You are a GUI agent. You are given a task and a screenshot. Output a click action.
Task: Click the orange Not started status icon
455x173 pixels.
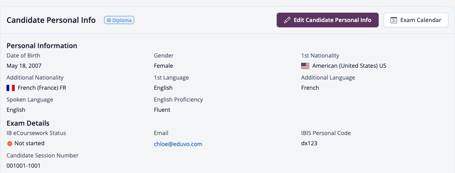[x=9, y=143]
